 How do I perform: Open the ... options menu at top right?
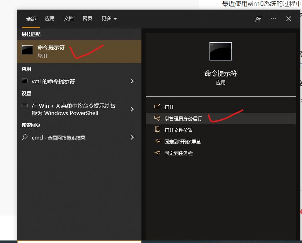273,19
